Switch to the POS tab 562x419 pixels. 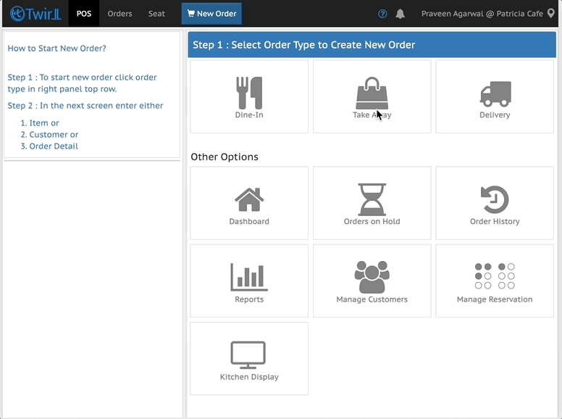[x=84, y=14]
